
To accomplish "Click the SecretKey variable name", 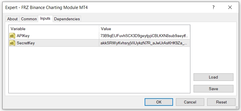I will coord(26,43).
